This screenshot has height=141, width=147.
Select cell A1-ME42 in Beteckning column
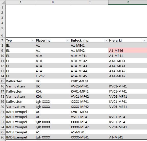tap(89, 50)
